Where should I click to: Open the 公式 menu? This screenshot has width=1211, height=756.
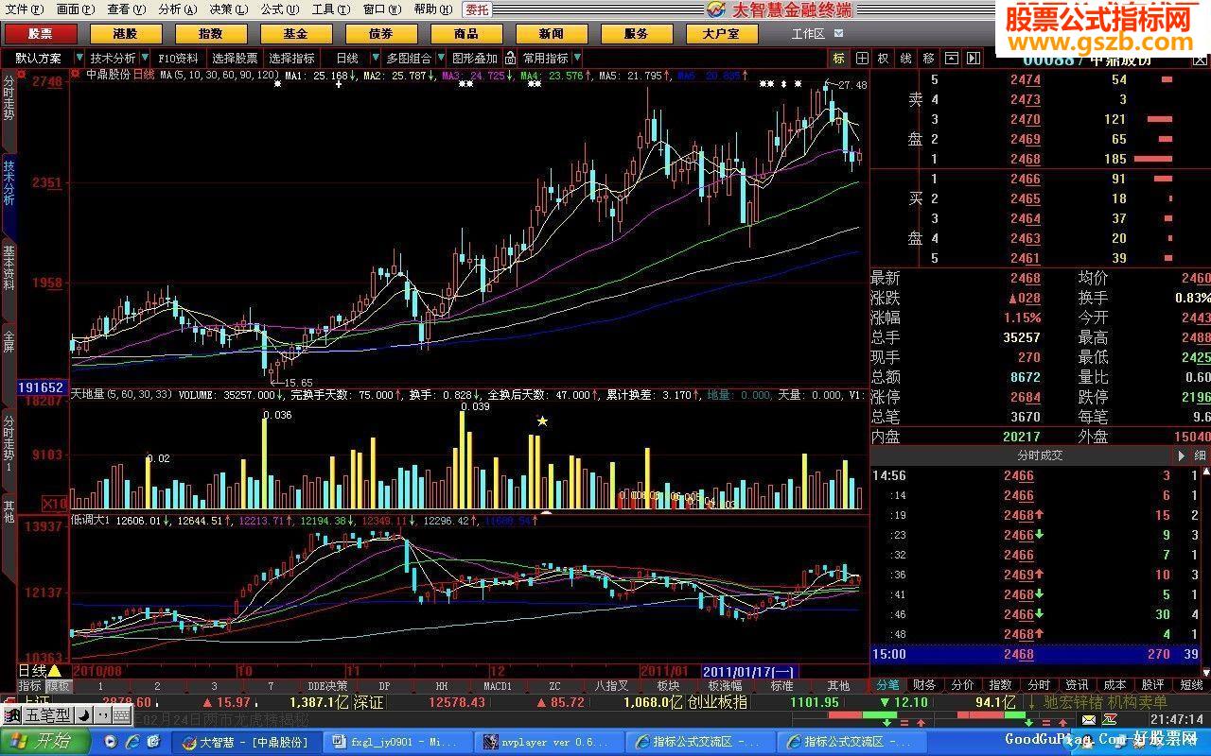coord(272,9)
